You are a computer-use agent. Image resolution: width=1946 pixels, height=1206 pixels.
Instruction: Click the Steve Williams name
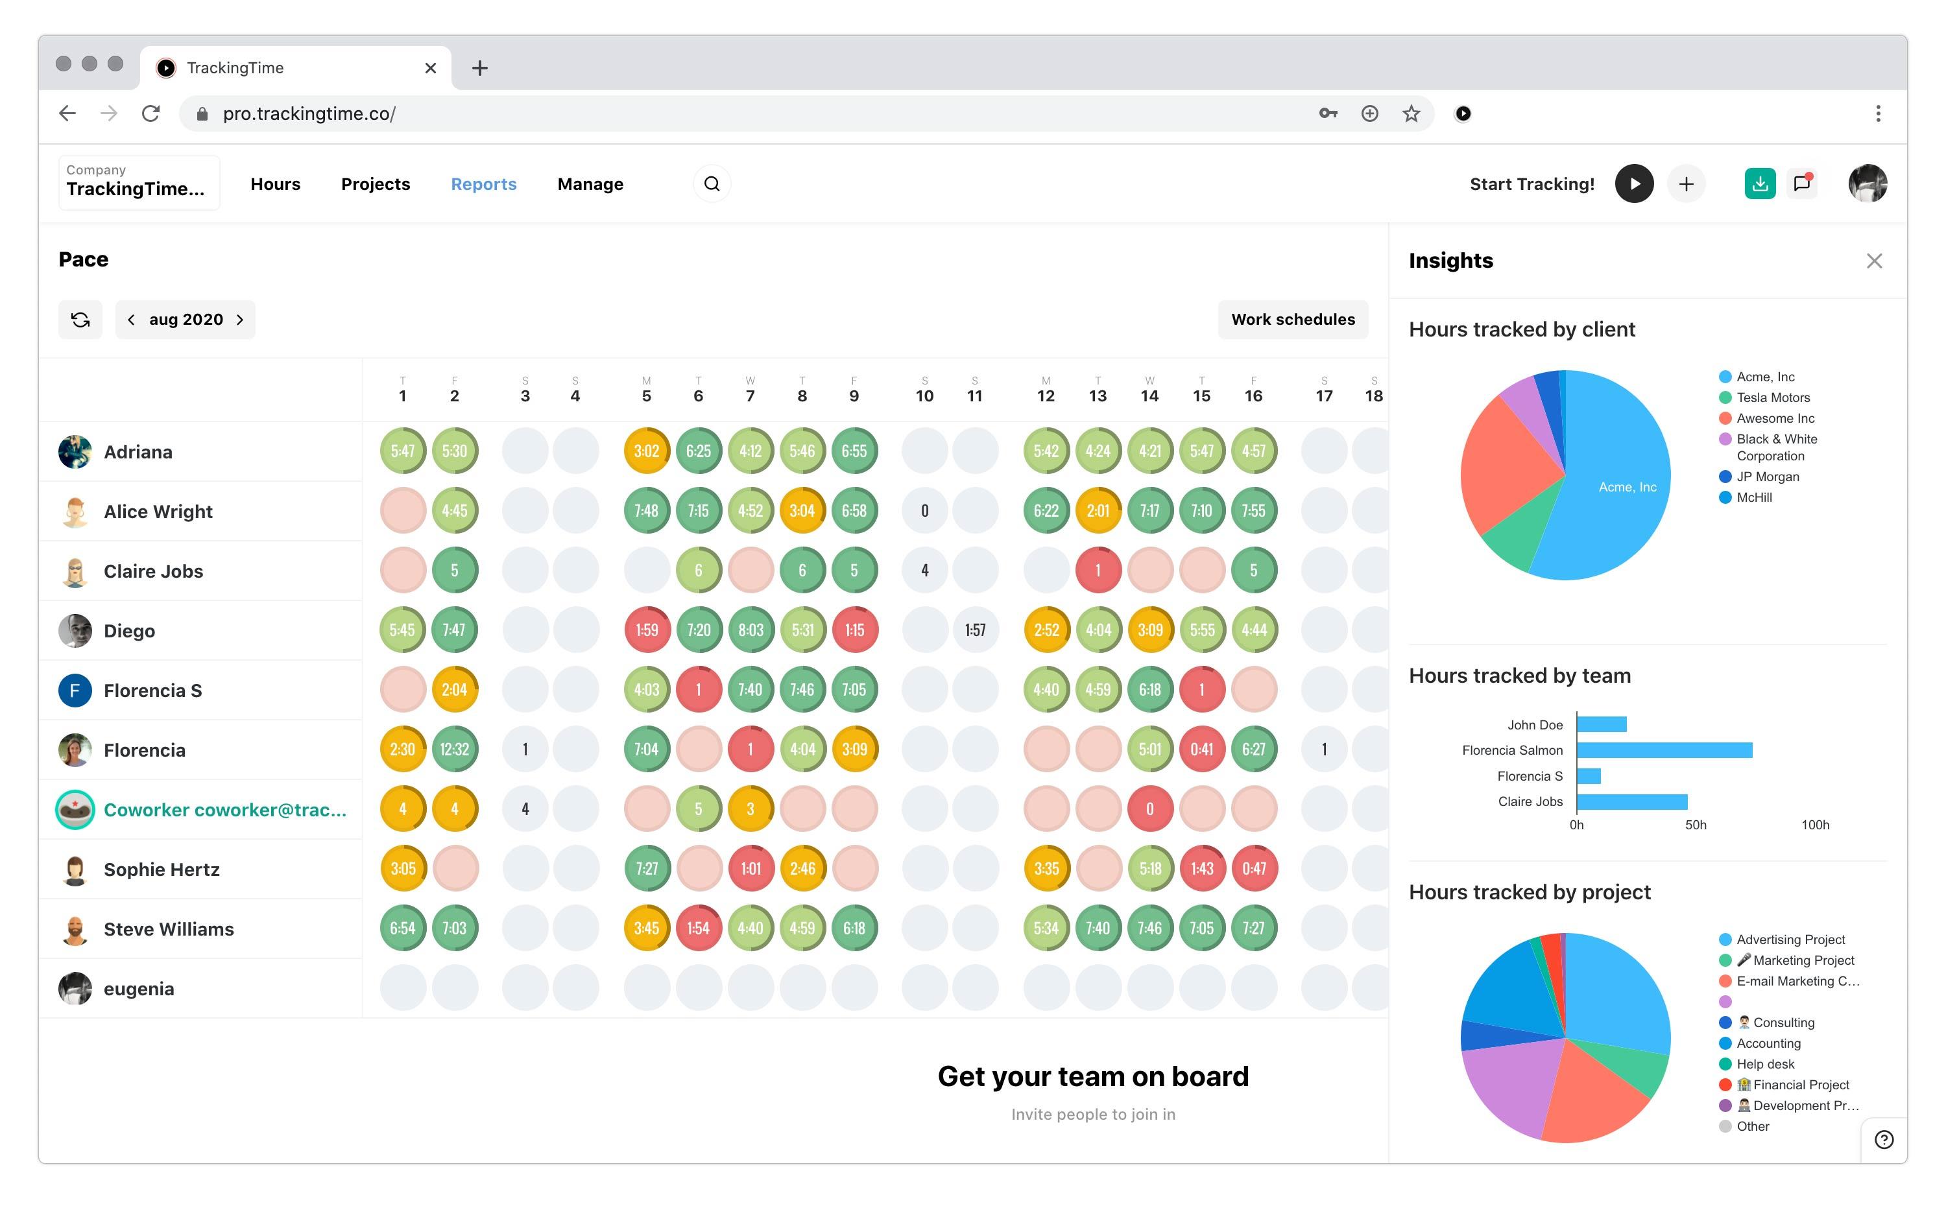point(169,929)
